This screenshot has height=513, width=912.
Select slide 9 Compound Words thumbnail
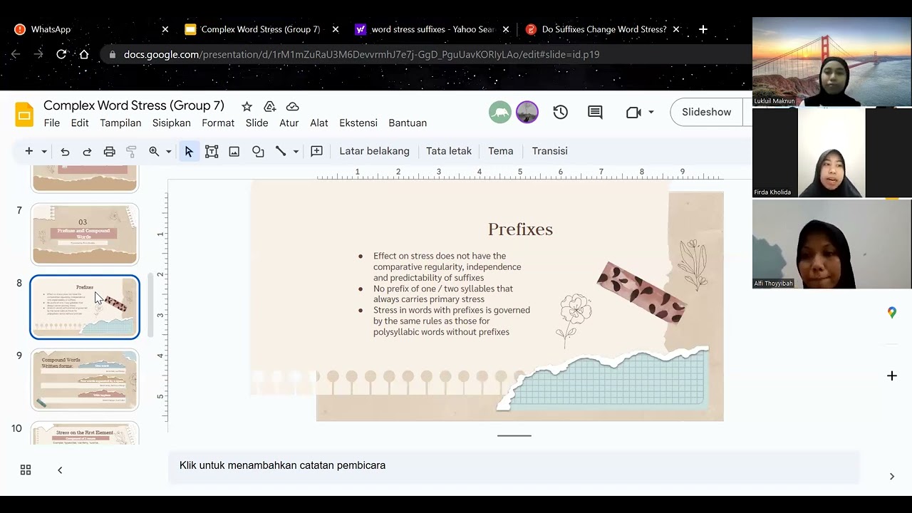(85, 380)
